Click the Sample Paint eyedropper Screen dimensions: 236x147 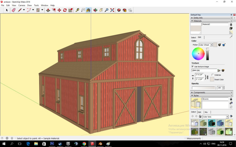coord(231,37)
